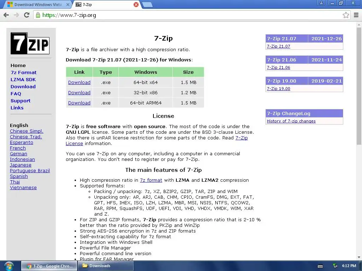Download the 64-bit x64 exe
This screenshot has height=271, width=362.
point(79,82)
